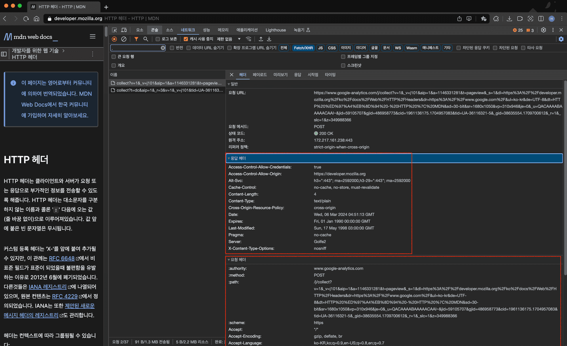
Task: Enable the 개요 checkbox
Action: point(114,65)
